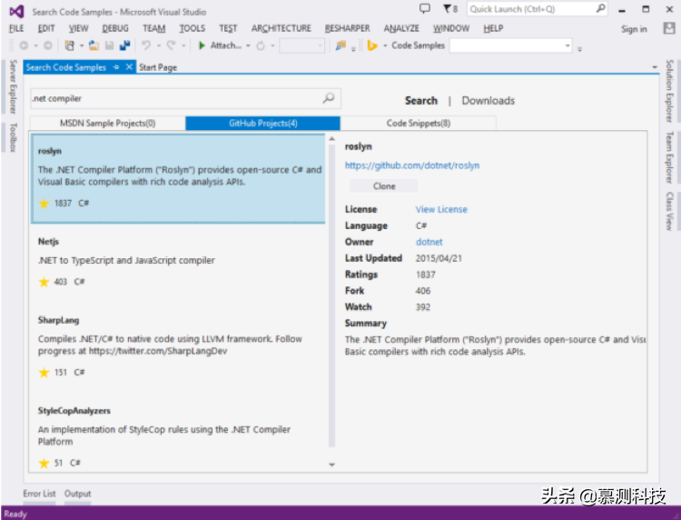Open the Error List panel tab
This screenshot has width=681, height=520.
click(x=39, y=494)
